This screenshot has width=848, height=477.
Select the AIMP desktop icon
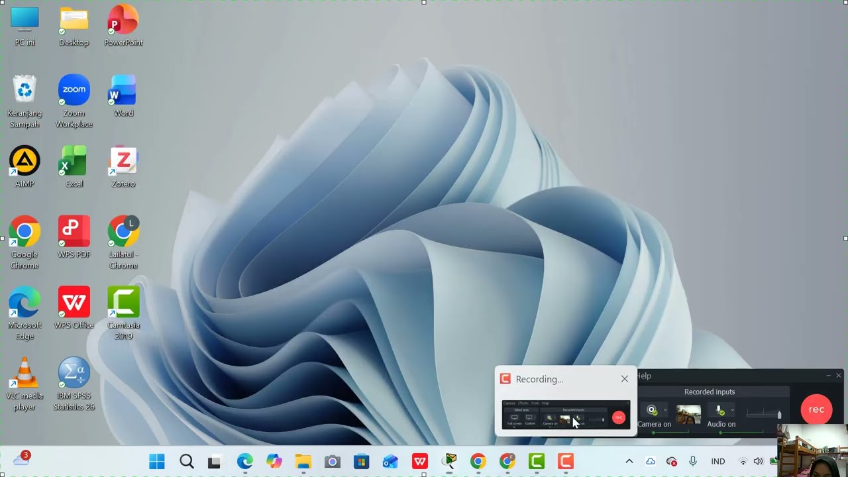[x=25, y=167]
